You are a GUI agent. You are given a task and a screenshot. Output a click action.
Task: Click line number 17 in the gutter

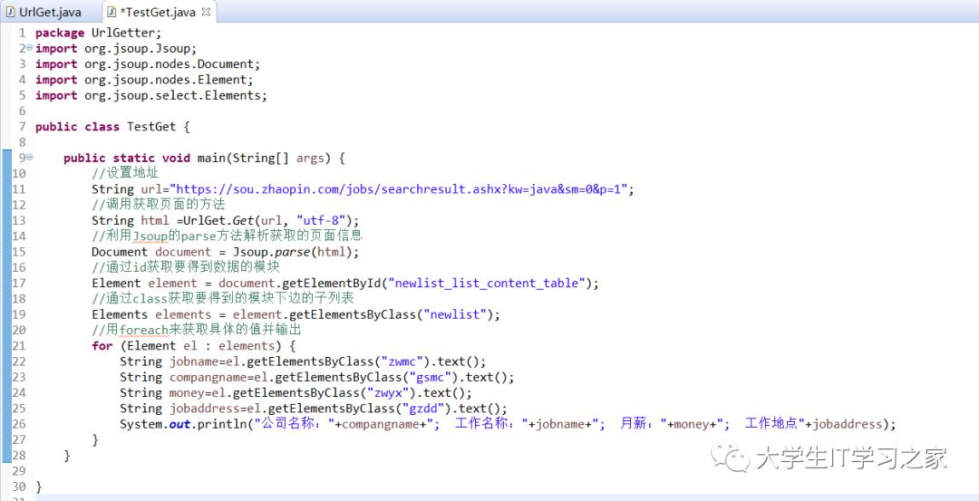click(x=19, y=283)
